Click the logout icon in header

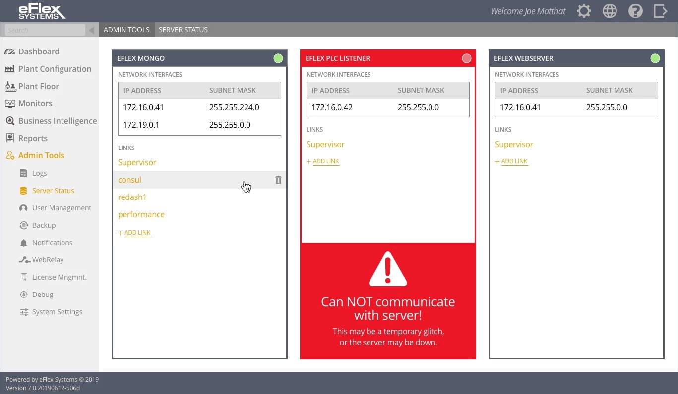click(x=660, y=11)
